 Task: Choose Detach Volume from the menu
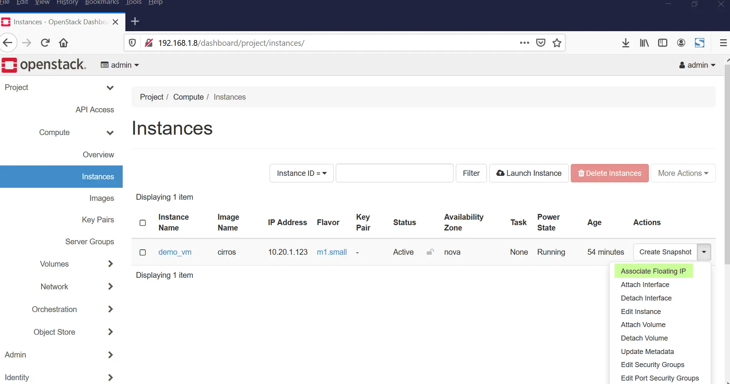(644, 338)
